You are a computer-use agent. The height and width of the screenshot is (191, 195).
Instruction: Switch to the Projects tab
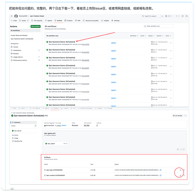pos(69,21)
